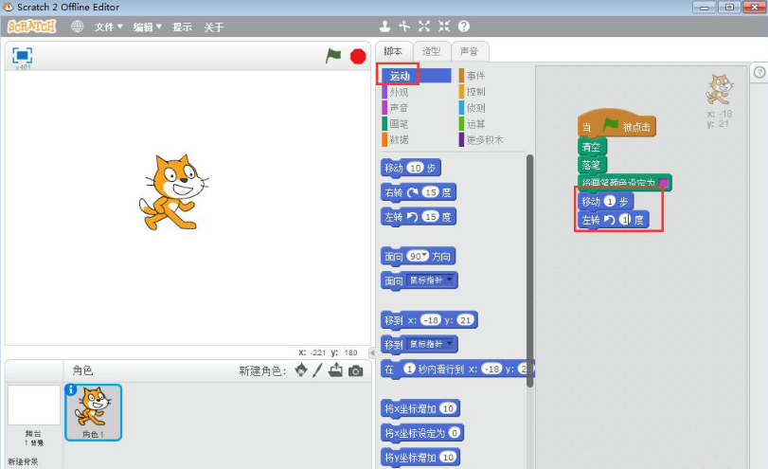The width and height of the screenshot is (768, 469).
Task: Select the Duplicate stamp tool
Action: tap(385, 27)
